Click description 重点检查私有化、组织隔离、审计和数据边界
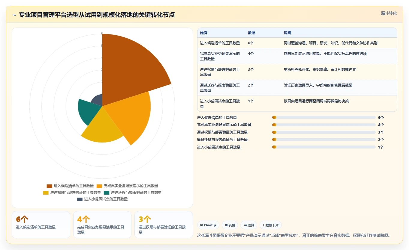 [x=320, y=69]
